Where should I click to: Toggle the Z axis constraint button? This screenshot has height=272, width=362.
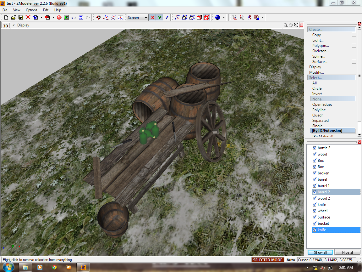167,18
